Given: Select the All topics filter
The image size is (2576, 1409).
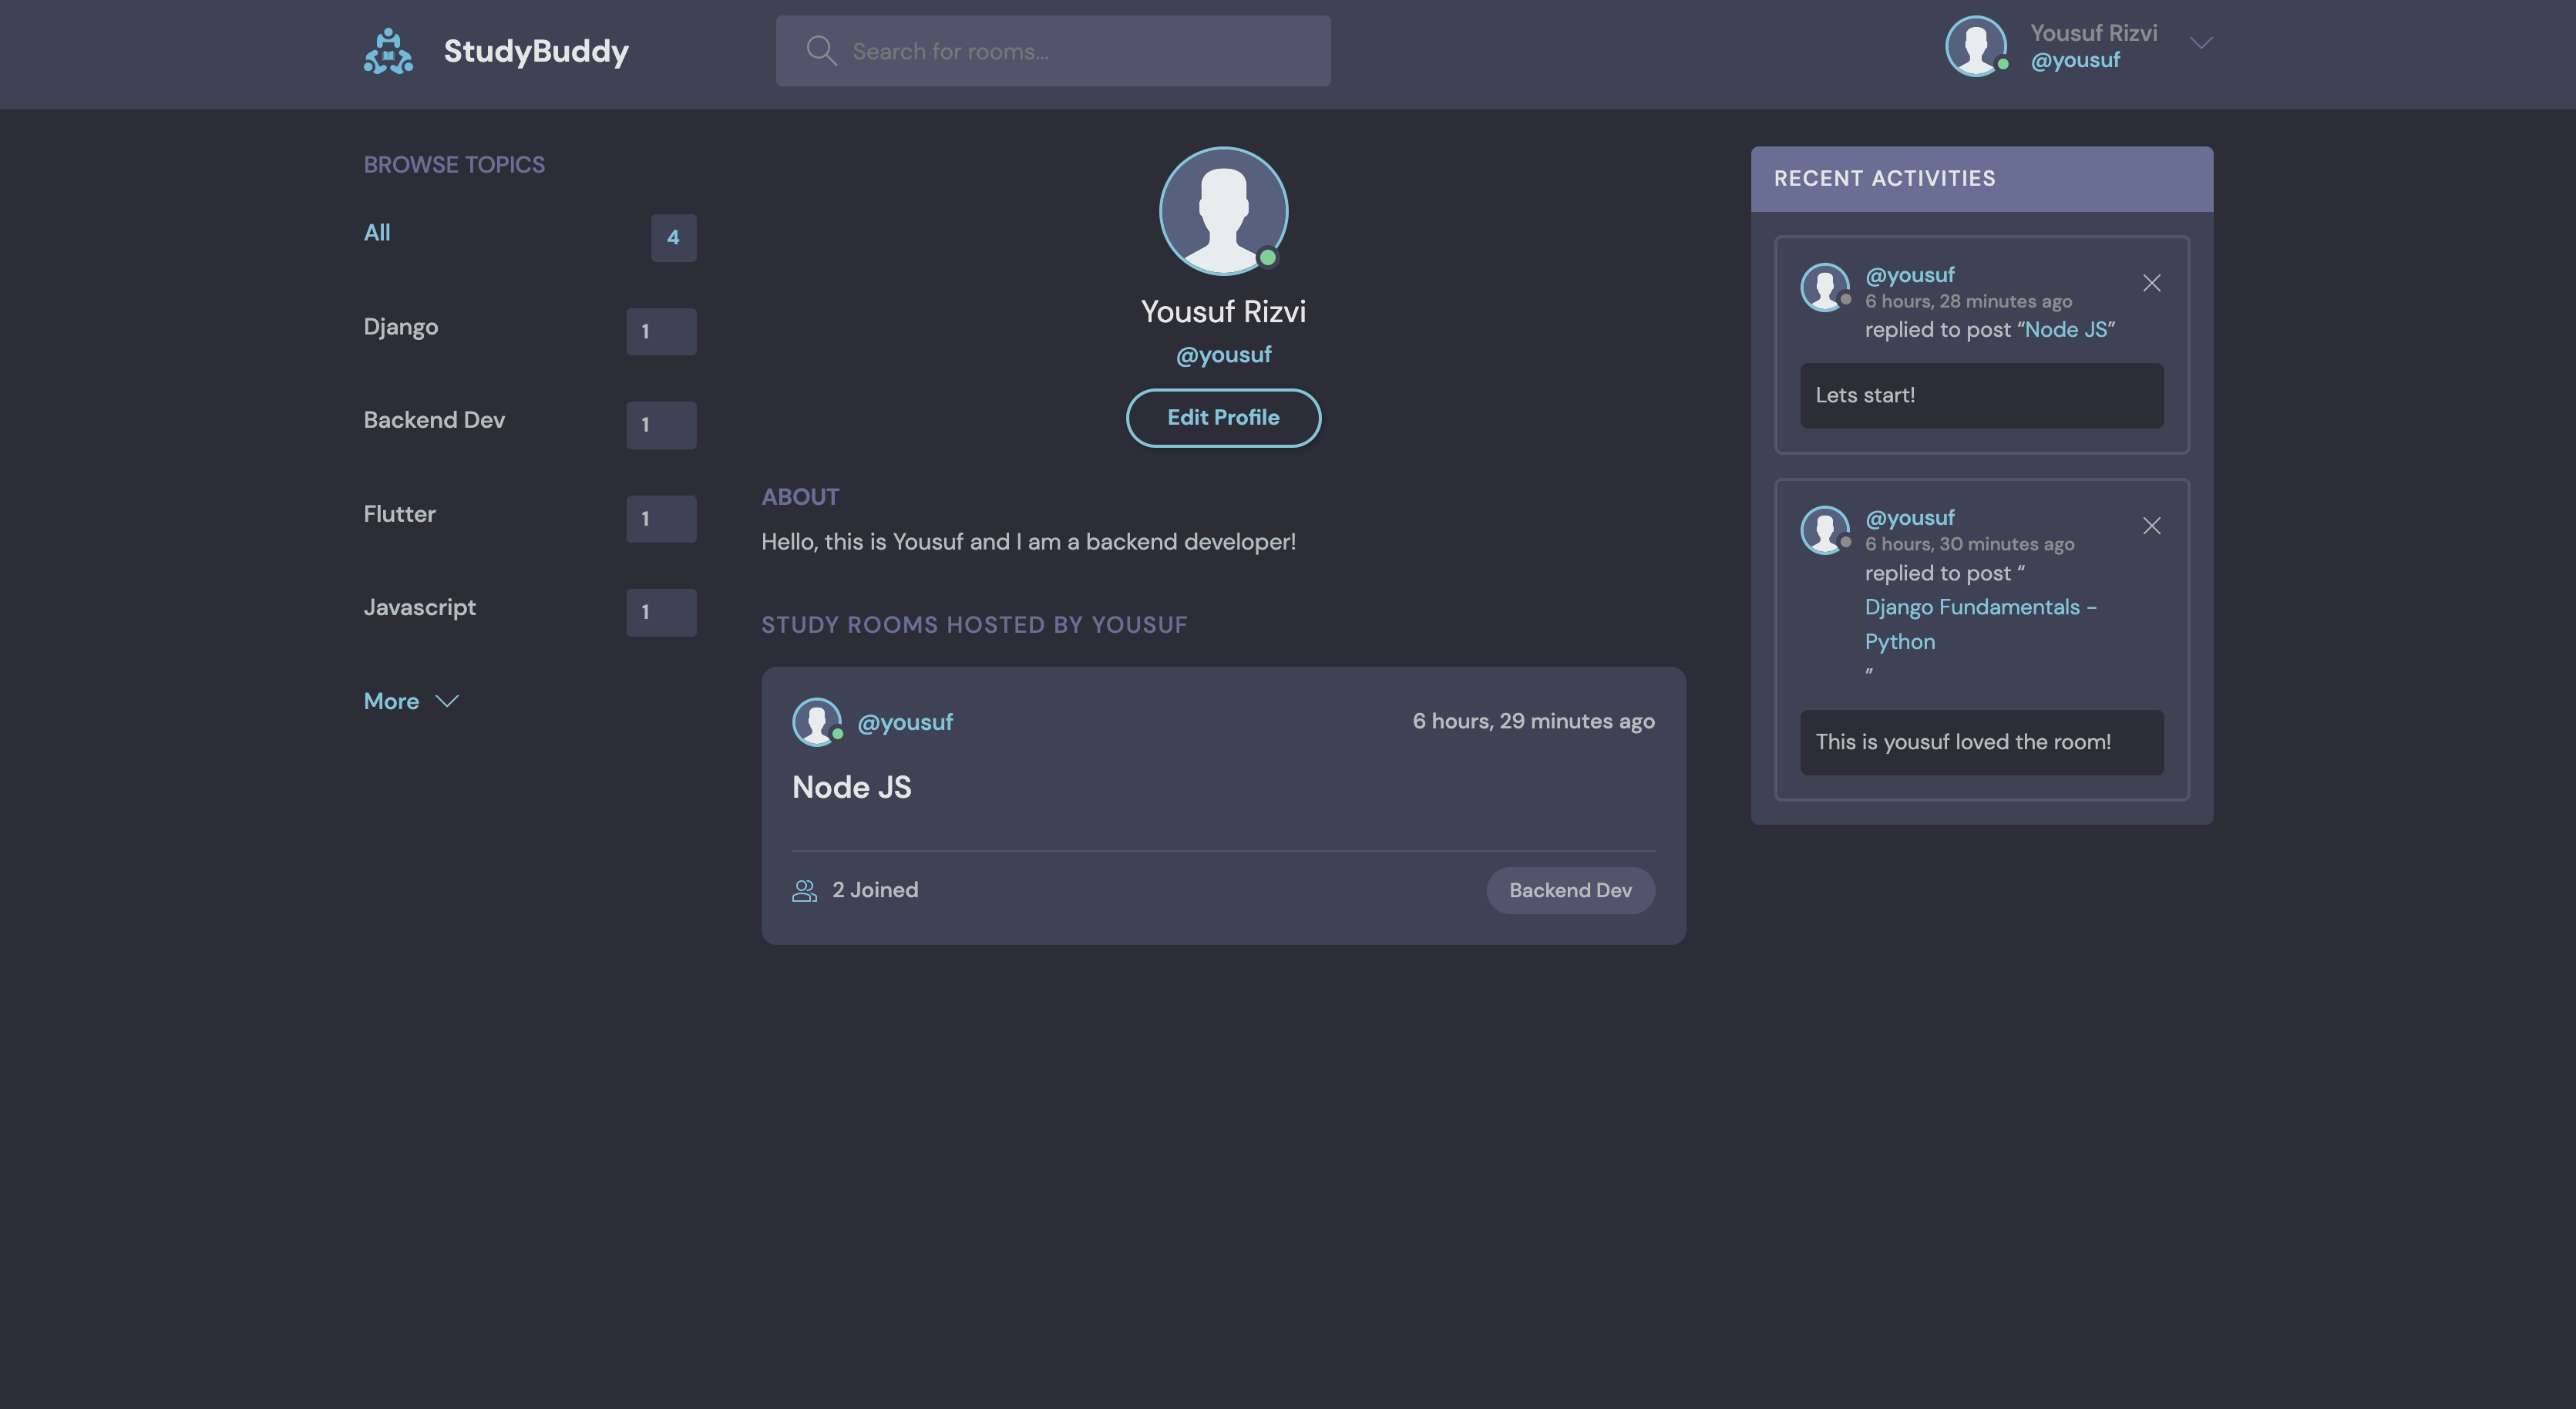Looking at the screenshot, I should coord(377,233).
